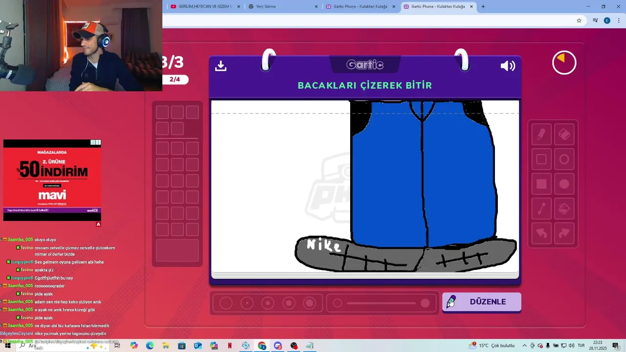Select the paint bucket fill tool
Viewport: 626px width, 352px height.
[x=564, y=209]
